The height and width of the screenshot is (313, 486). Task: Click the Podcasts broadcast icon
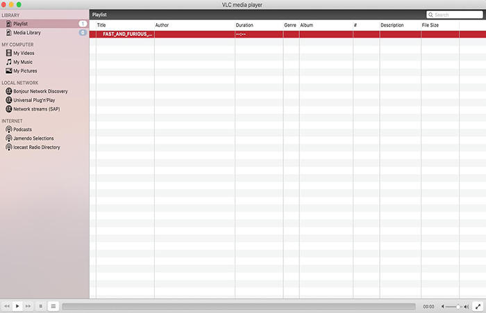pos(9,129)
